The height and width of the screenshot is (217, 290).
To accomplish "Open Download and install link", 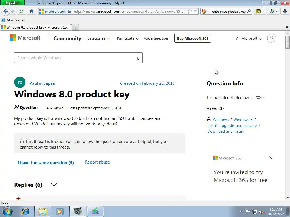I will [225, 131].
